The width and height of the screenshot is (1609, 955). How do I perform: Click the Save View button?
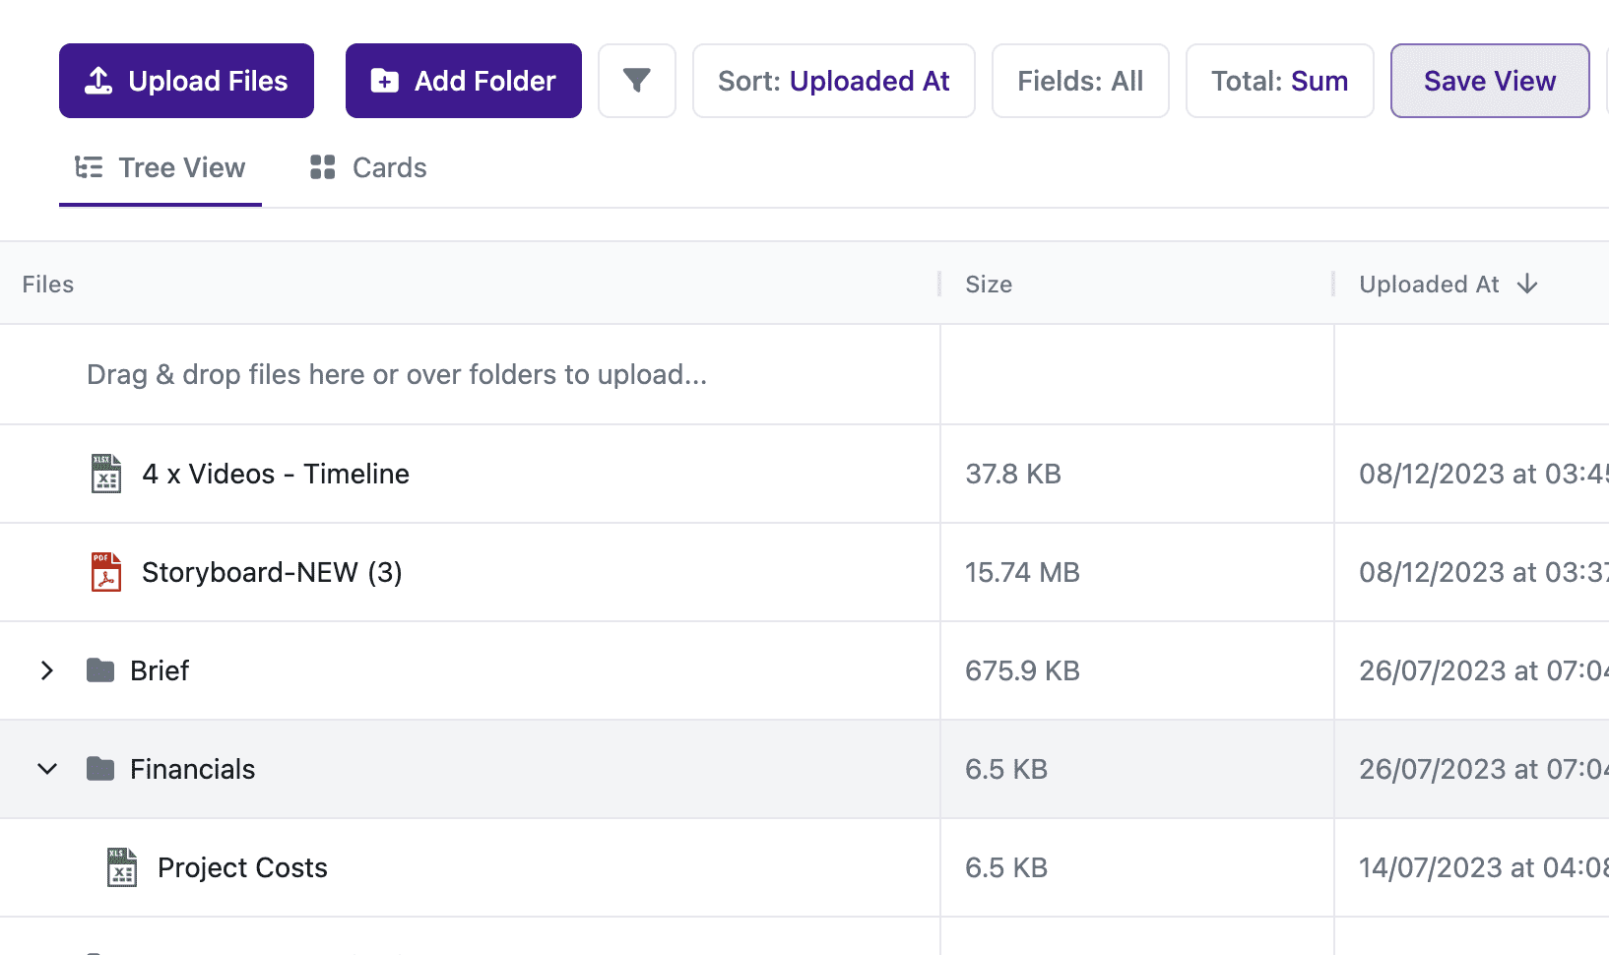pos(1489,81)
